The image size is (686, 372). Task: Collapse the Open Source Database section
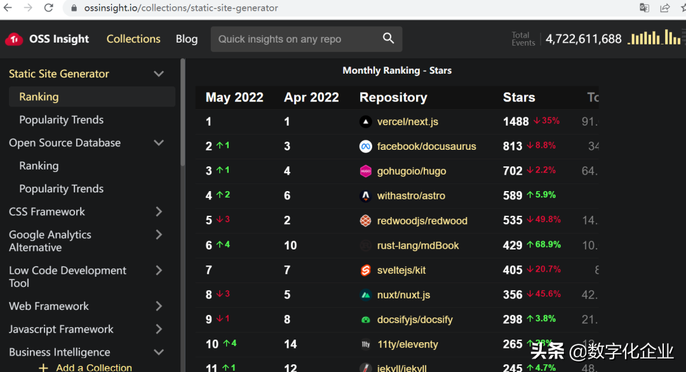(159, 143)
